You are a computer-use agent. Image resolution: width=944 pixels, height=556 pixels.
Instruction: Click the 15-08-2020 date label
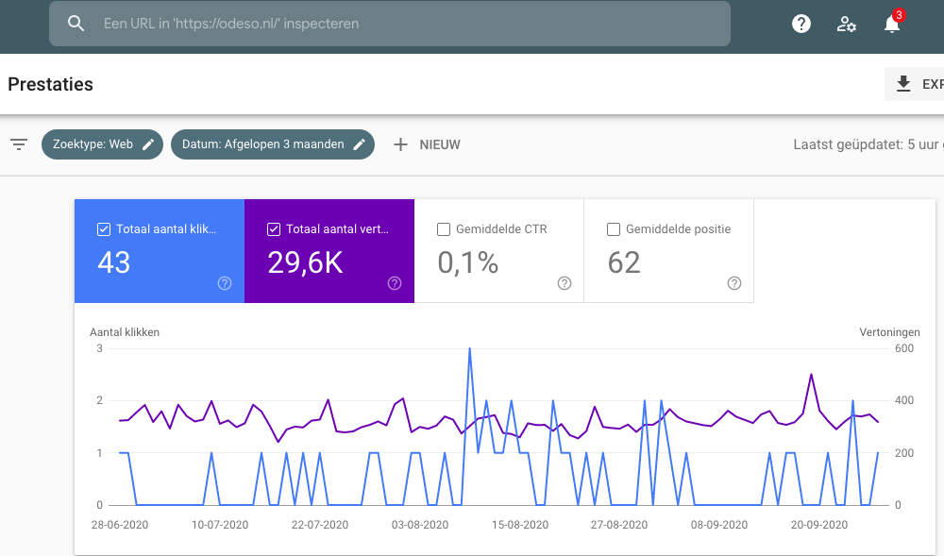tap(519, 525)
